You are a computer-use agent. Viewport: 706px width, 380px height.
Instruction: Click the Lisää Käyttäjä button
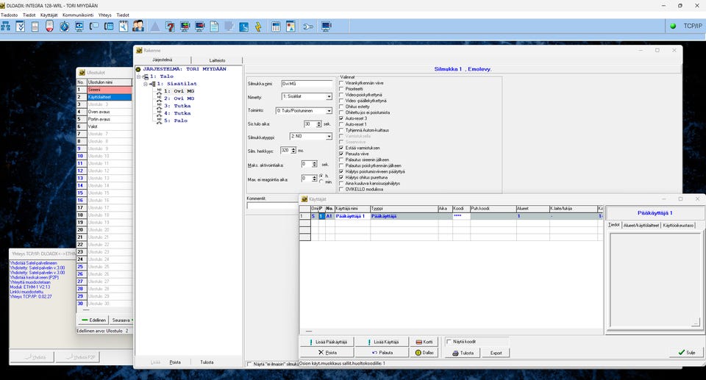coord(382,342)
